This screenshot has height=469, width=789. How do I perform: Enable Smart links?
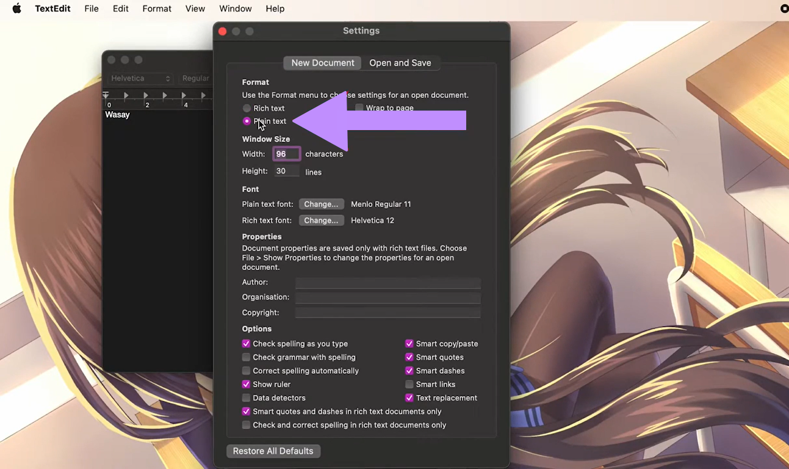(409, 384)
